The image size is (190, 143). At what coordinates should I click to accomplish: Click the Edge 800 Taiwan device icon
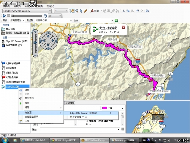3,41
